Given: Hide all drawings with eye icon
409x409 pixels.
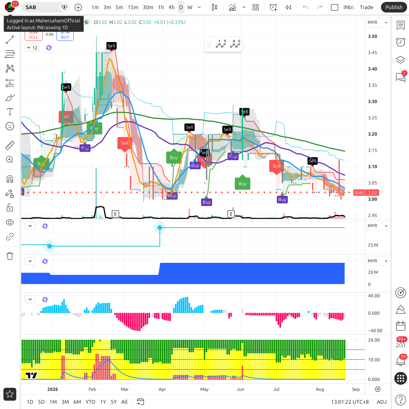Looking at the screenshot, I should 9,222.
